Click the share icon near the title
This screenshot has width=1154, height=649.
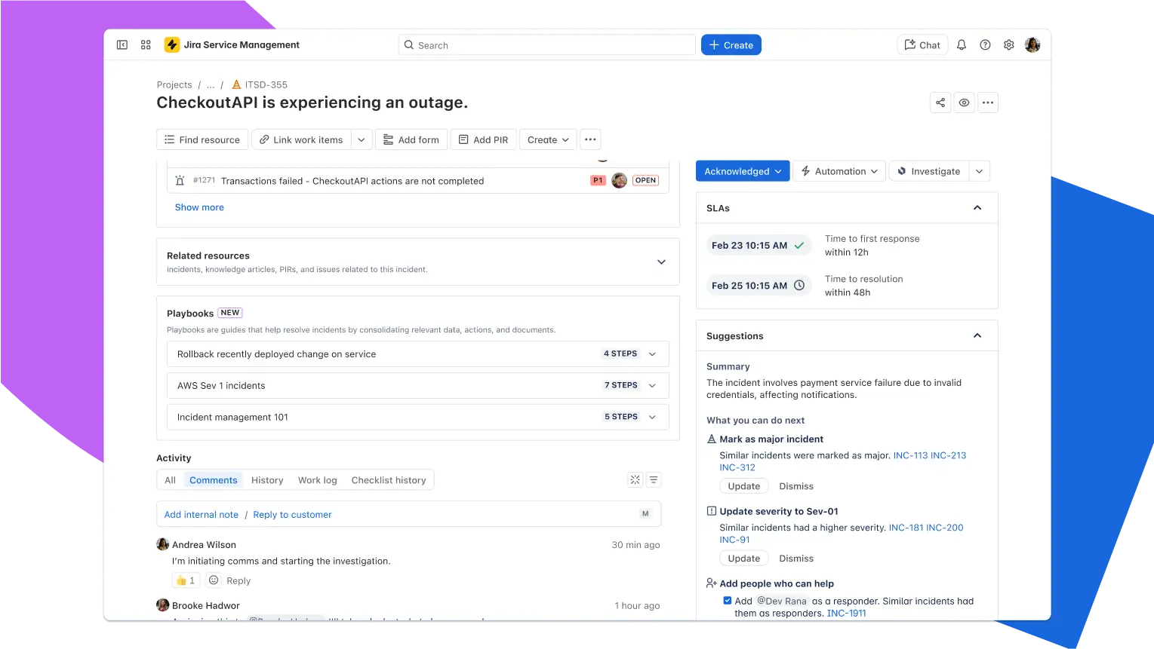click(x=940, y=103)
